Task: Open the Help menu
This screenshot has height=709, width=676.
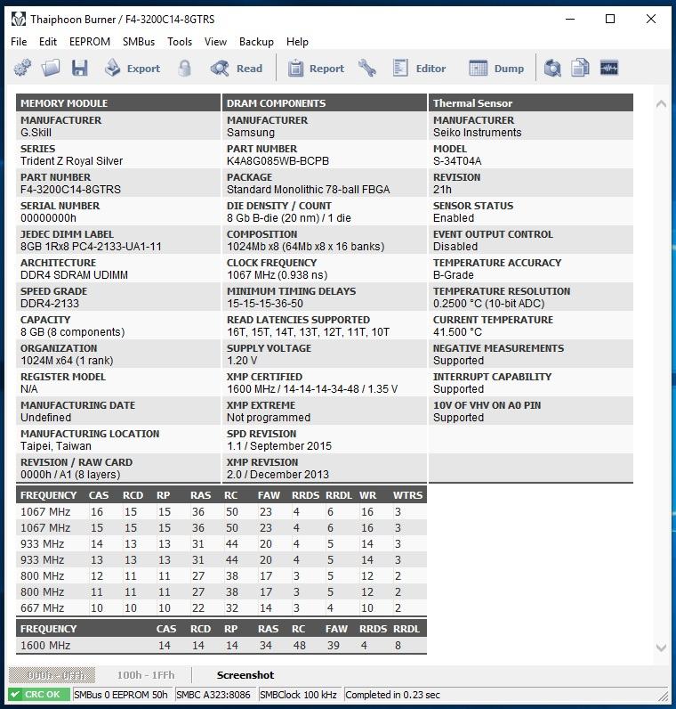Action: click(297, 42)
